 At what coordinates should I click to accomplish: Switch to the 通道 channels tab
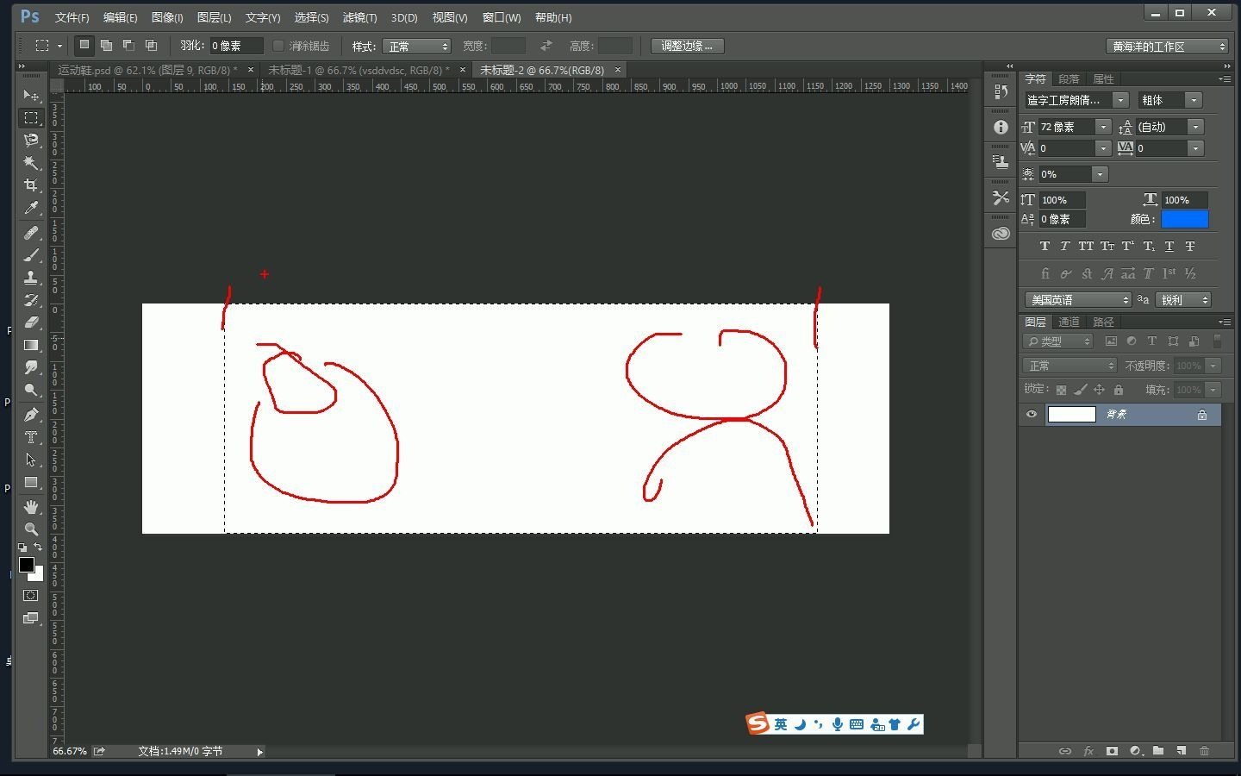[1069, 322]
